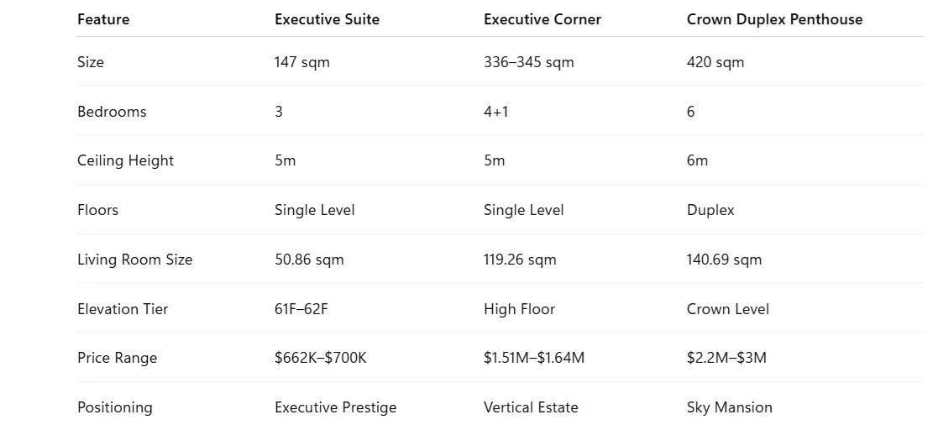Click the 147 sqm size cell
The width and height of the screenshot is (933, 425).
click(301, 62)
